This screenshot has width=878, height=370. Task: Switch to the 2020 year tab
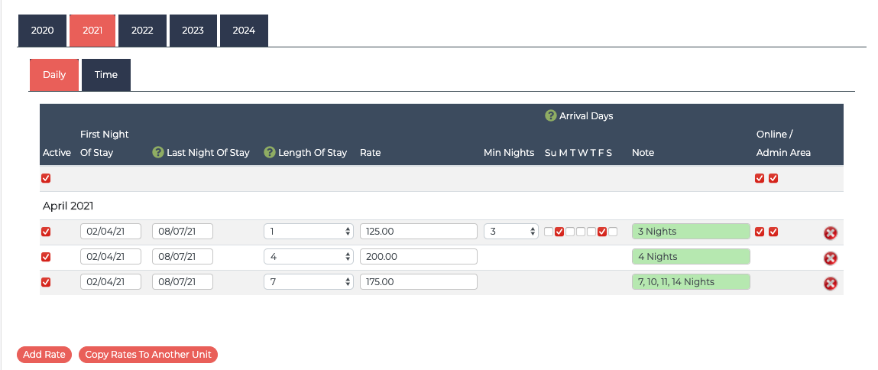tap(43, 31)
